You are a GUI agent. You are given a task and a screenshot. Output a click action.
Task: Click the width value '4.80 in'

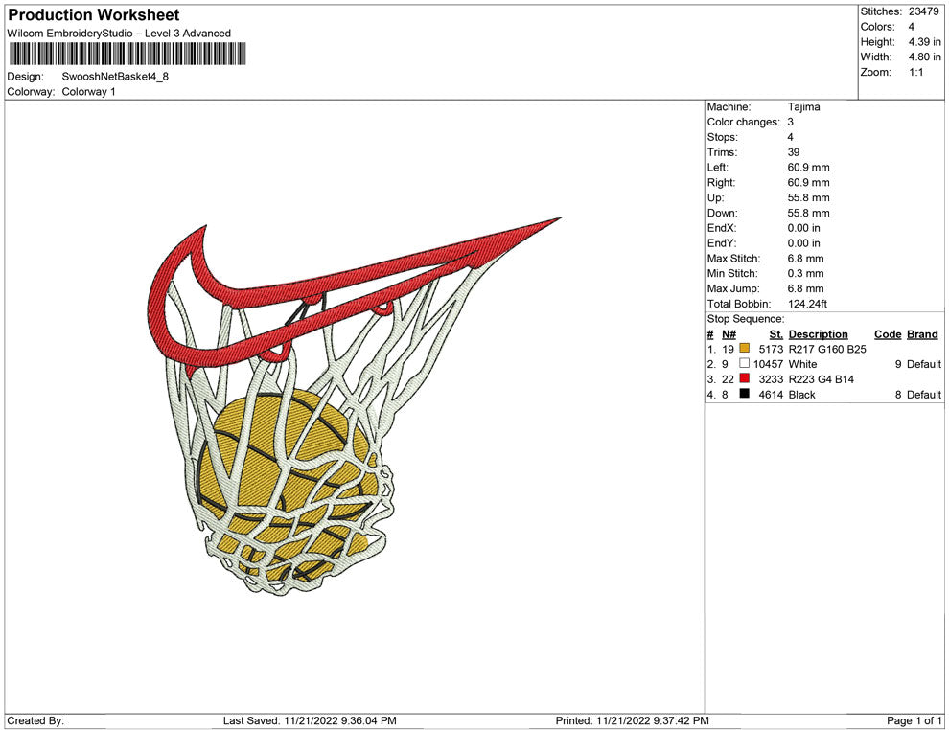pyautogui.click(x=925, y=57)
